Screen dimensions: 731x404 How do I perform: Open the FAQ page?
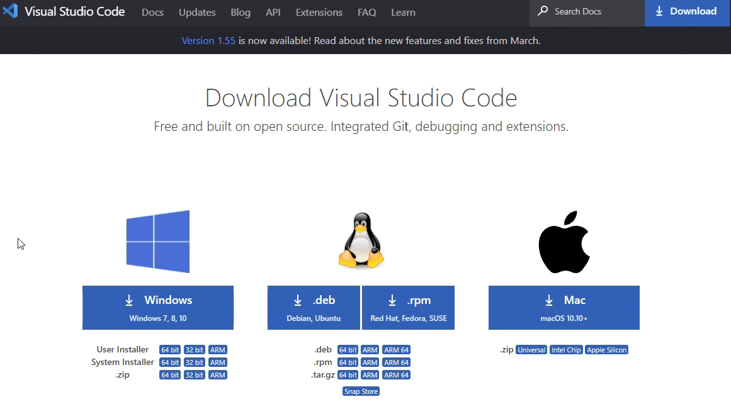367,12
